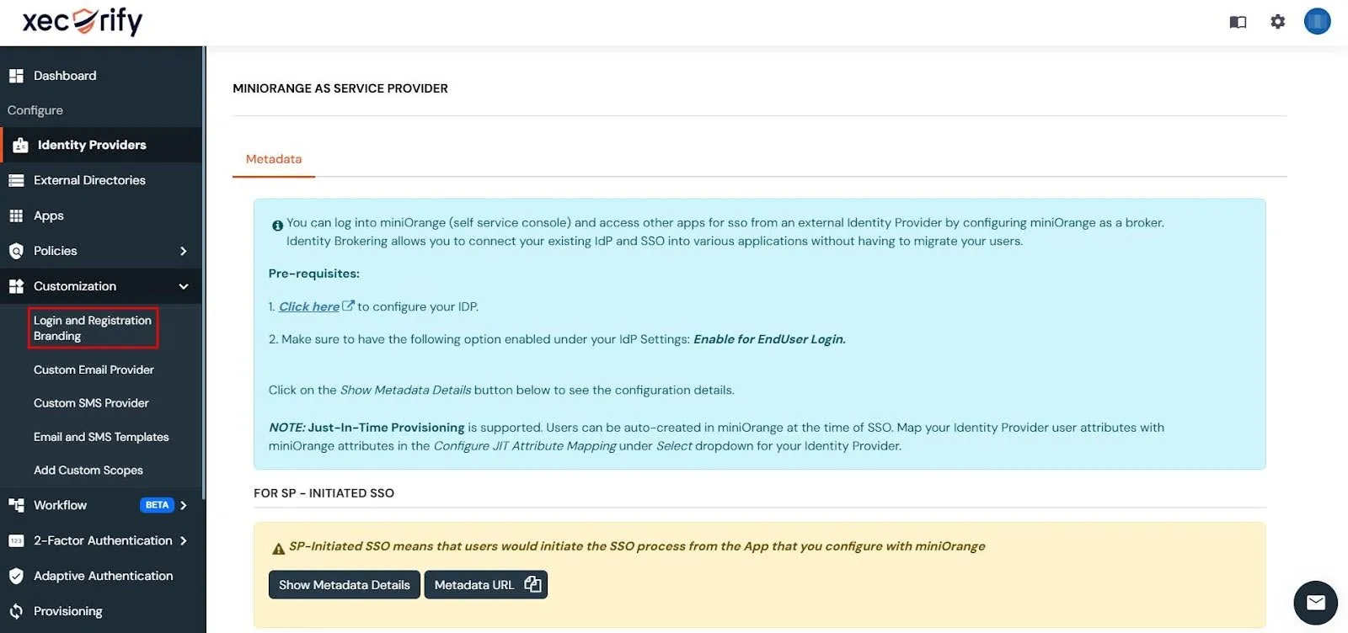Screen dimensions: 1348x633
Task: Collapse the Customization submenu chevron
Action: click(184, 286)
